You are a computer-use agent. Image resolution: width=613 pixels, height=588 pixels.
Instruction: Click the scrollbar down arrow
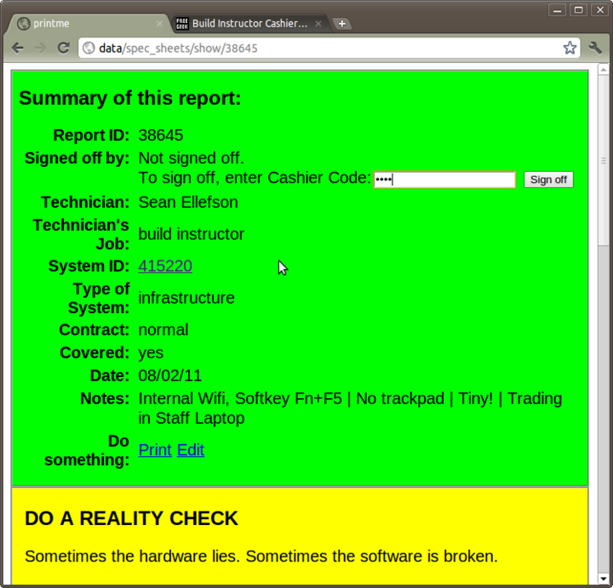tap(604, 580)
